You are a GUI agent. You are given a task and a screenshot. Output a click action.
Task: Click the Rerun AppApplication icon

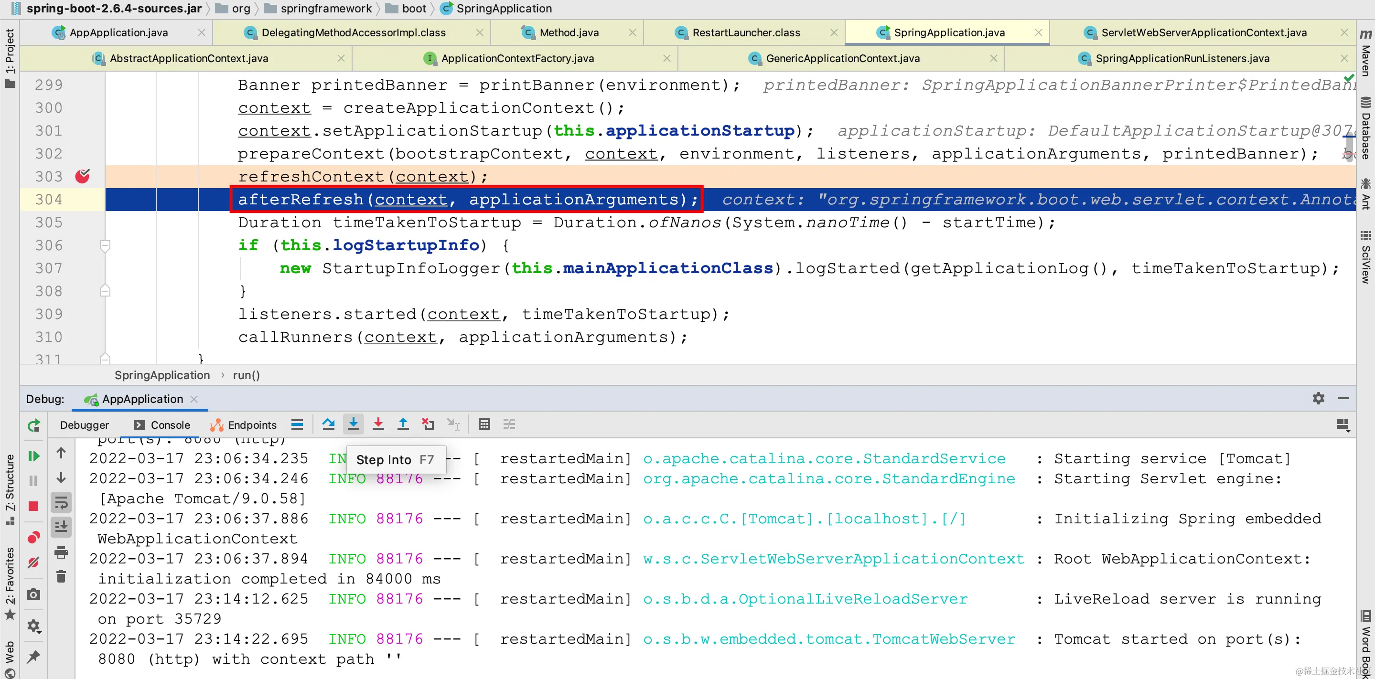(x=33, y=425)
